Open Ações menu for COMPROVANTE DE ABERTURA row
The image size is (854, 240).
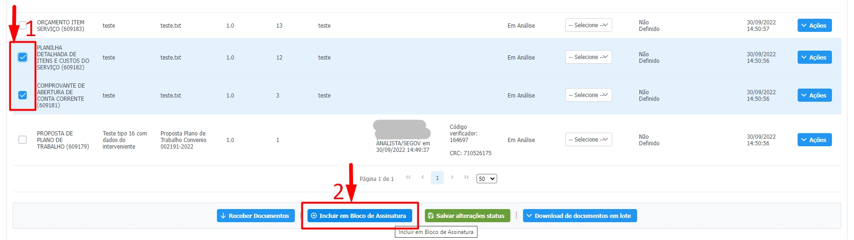(814, 95)
